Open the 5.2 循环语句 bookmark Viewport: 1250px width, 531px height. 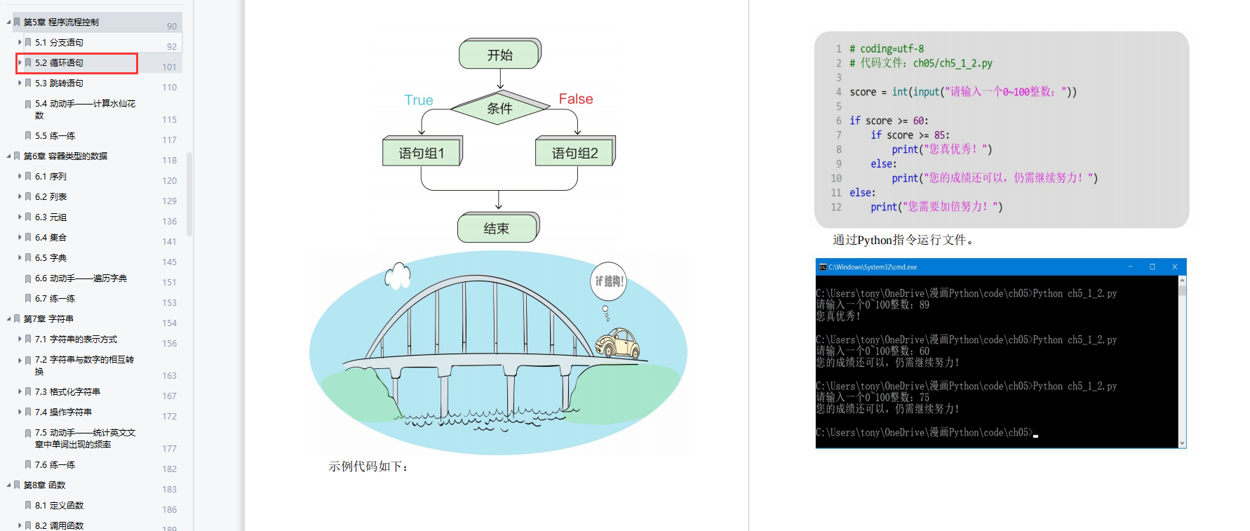[x=60, y=62]
